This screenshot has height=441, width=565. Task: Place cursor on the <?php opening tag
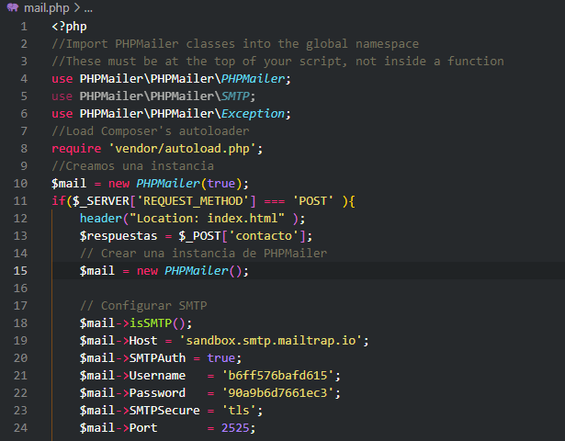tap(69, 27)
